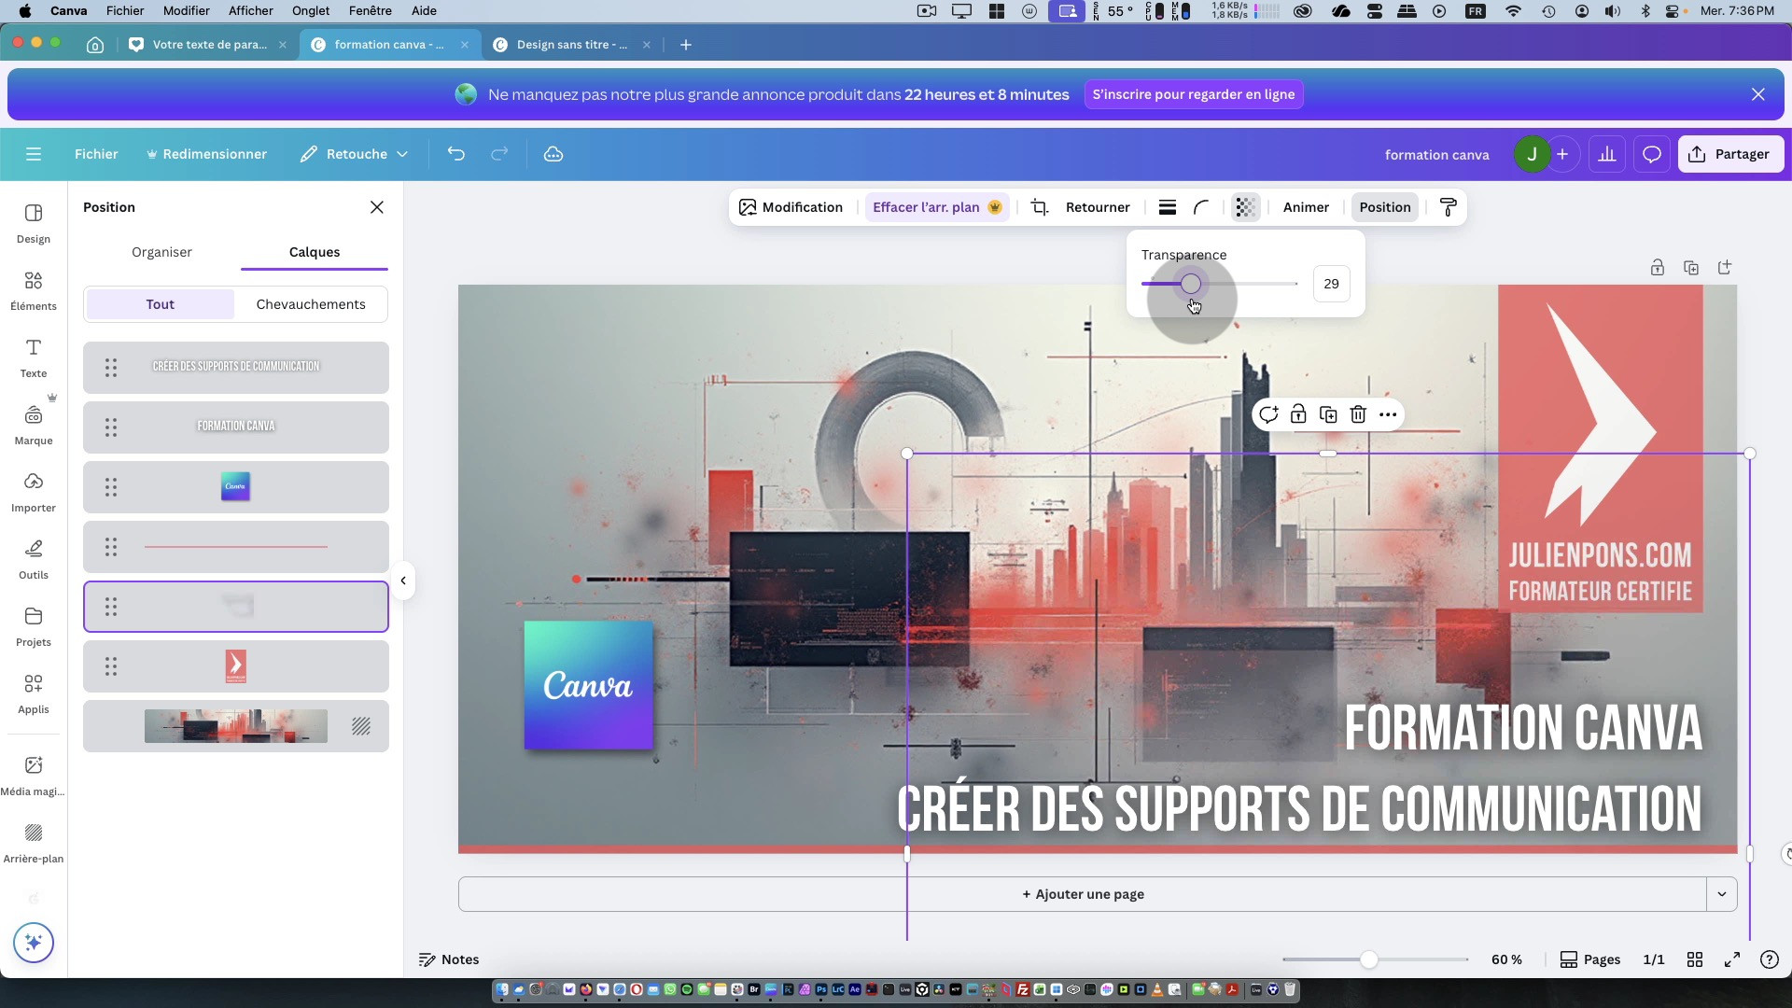Switch layer filter to Chevauchements
1792x1008 pixels.
(311, 304)
